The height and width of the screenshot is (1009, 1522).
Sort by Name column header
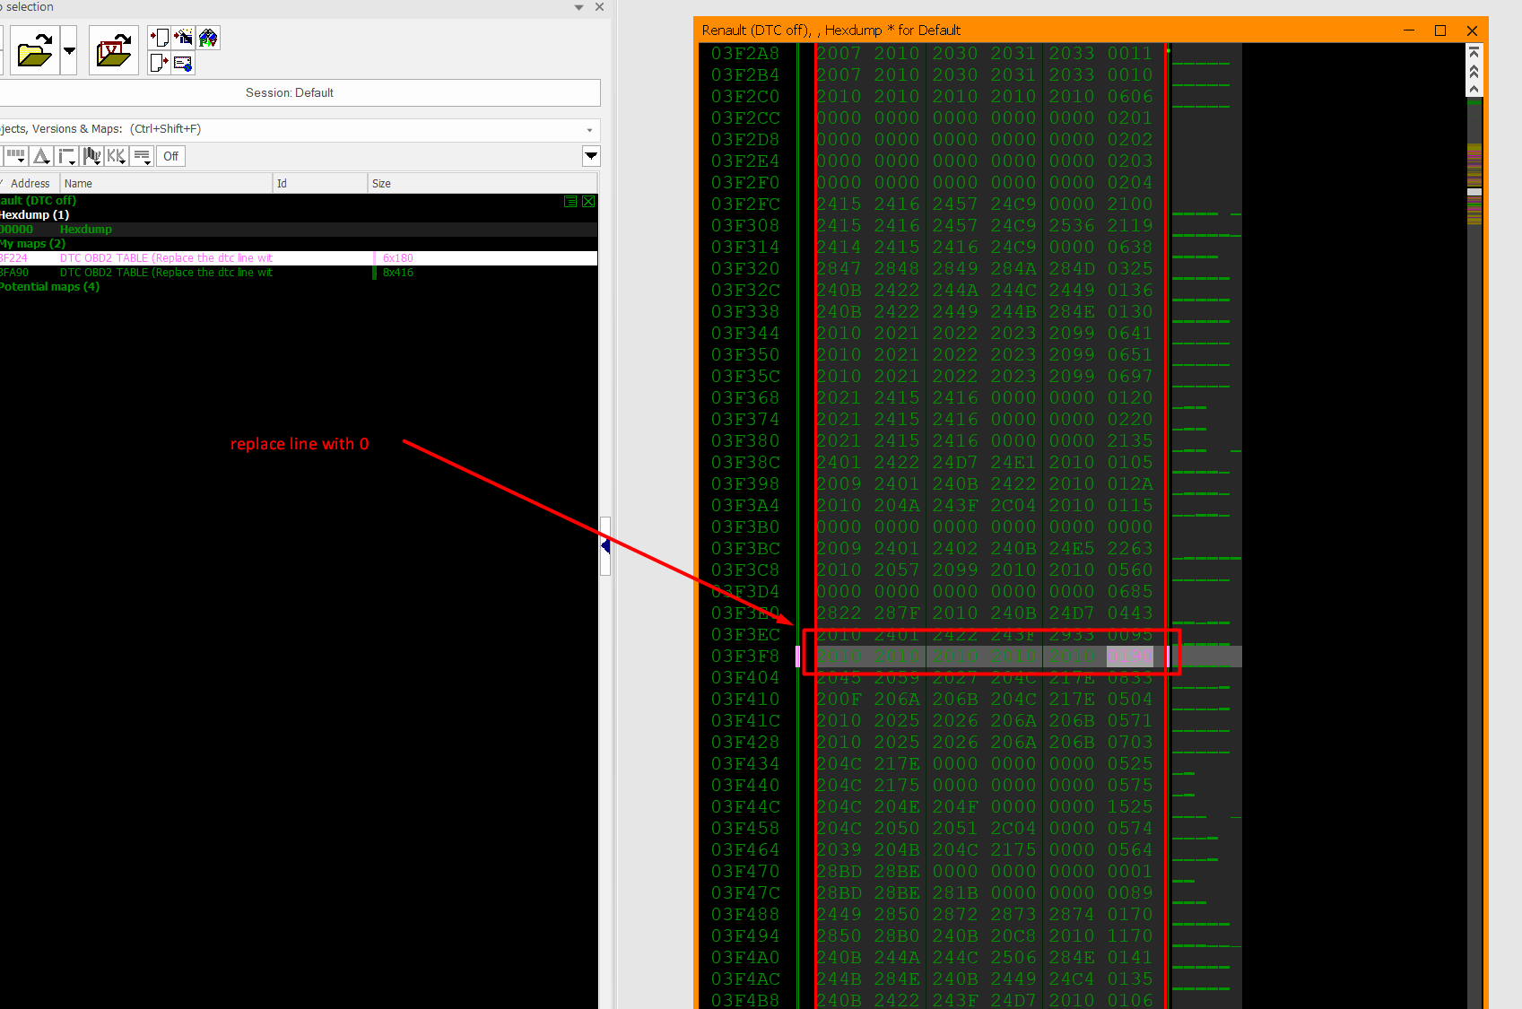tap(166, 183)
